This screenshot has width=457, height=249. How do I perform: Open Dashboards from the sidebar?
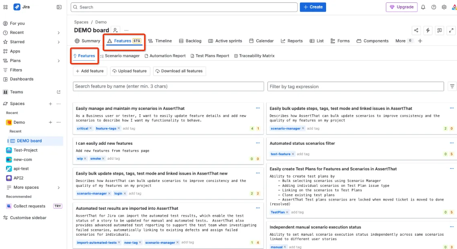(x=21, y=79)
